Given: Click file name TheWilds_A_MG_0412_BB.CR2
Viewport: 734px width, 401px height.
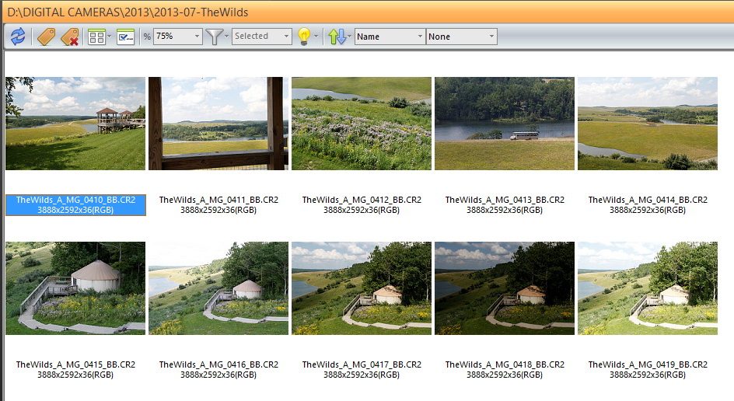Looking at the screenshot, I should [362, 200].
